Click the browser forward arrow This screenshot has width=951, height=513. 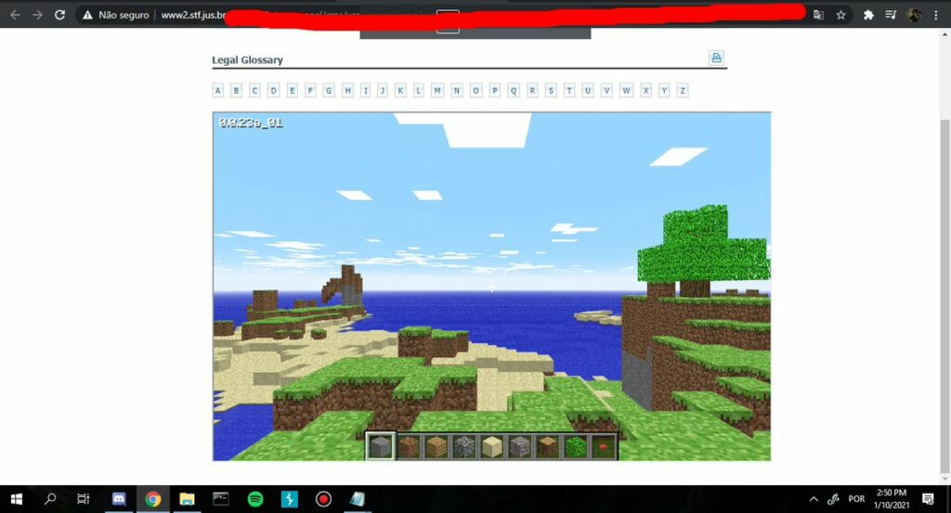(37, 15)
